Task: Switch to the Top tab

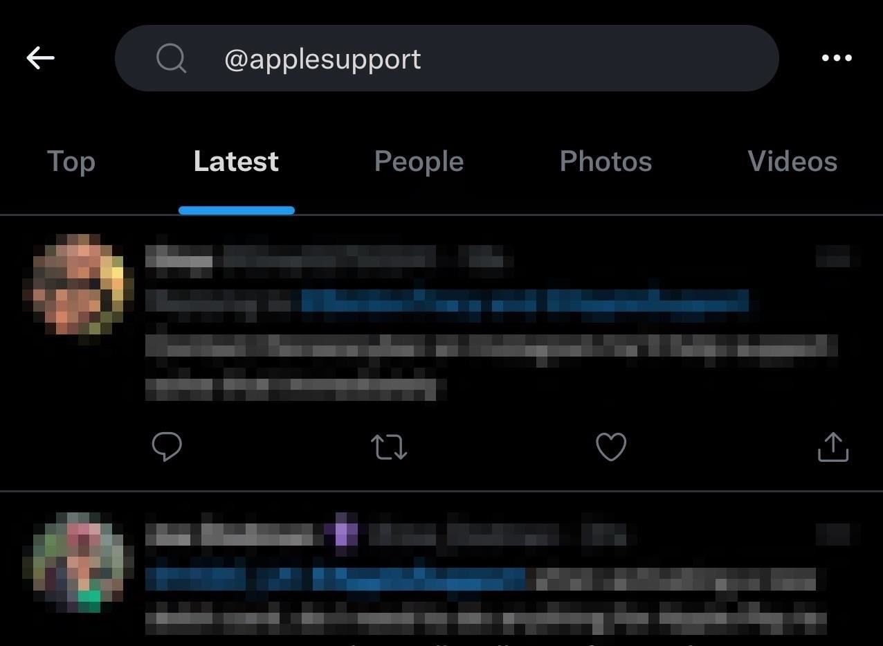Action: click(71, 161)
